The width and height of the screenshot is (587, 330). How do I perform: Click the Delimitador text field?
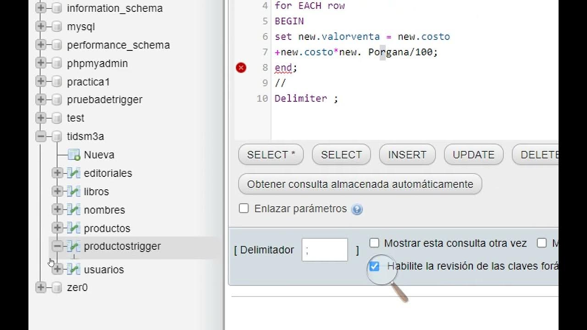coord(325,250)
